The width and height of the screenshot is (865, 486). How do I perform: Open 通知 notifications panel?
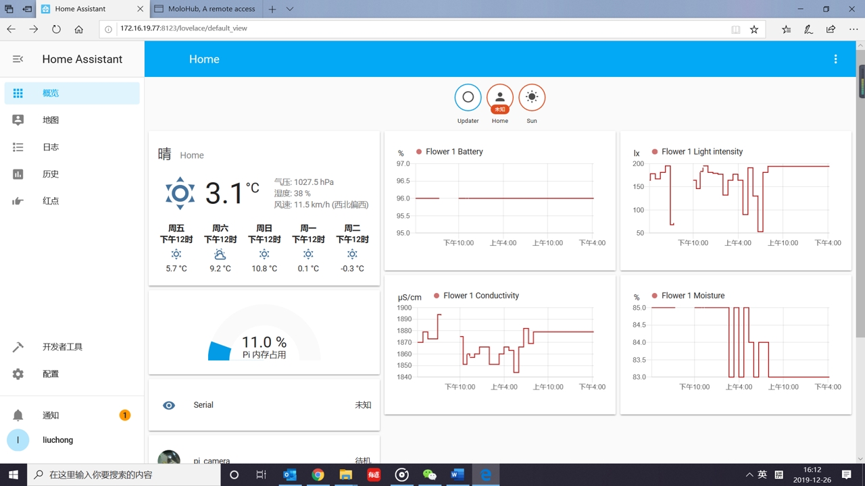coord(72,415)
